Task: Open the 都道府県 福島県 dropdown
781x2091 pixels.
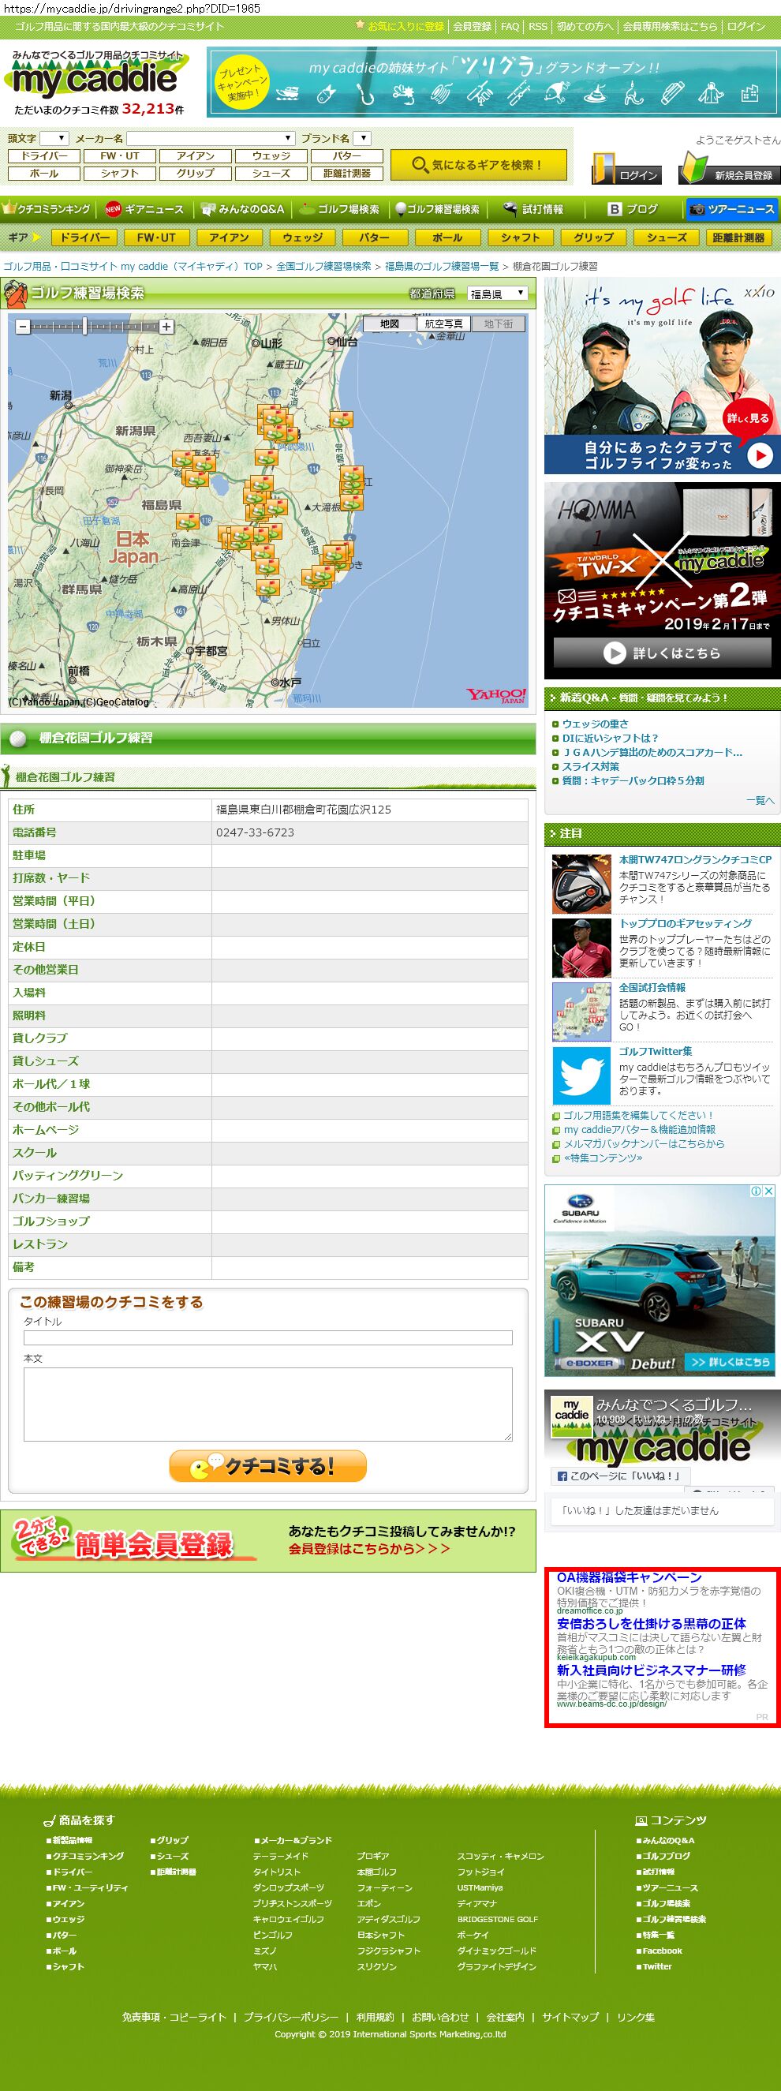Action: tap(498, 294)
